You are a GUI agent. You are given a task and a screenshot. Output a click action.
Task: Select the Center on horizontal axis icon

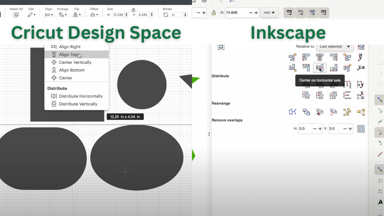click(x=319, y=67)
